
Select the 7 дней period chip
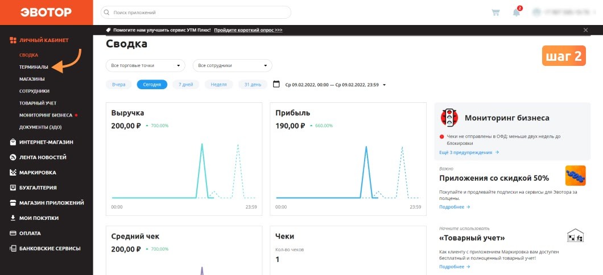186,85
